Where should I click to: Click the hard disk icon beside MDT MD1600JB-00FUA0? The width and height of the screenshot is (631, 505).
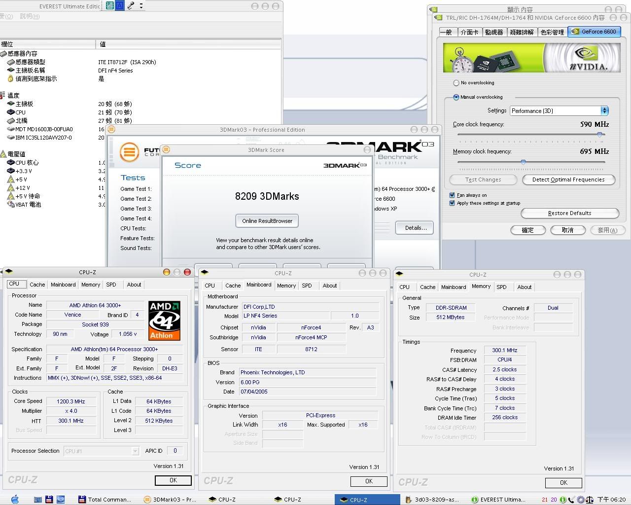(11, 129)
